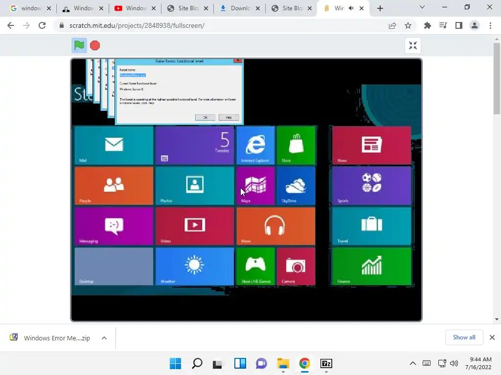Open the News tile
Viewport: 501px width, 375px height.
click(x=372, y=146)
